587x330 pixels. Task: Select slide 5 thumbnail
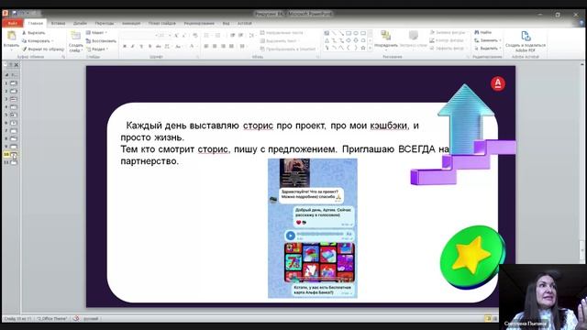point(14,115)
